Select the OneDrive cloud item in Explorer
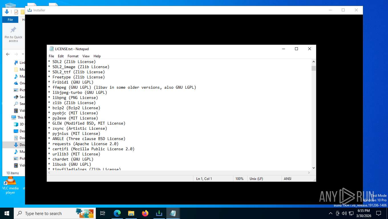This screenshot has height=219, width=388. tap(20, 83)
